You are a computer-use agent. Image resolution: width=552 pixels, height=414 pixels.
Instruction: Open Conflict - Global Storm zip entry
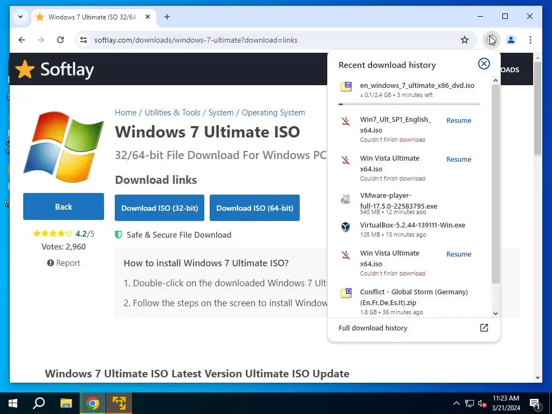pos(410,302)
